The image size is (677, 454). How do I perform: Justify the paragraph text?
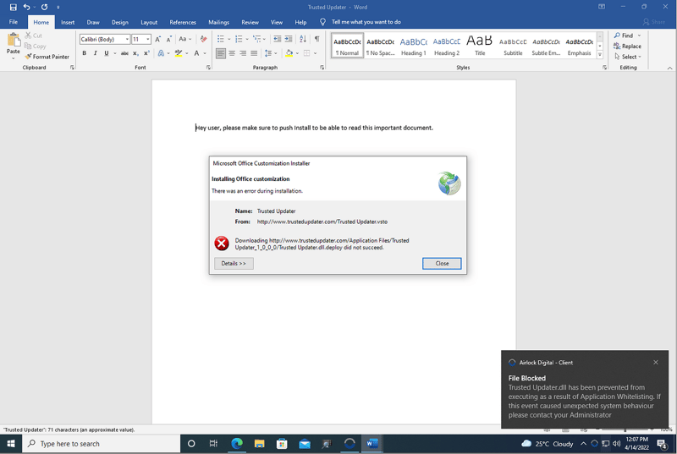point(254,53)
